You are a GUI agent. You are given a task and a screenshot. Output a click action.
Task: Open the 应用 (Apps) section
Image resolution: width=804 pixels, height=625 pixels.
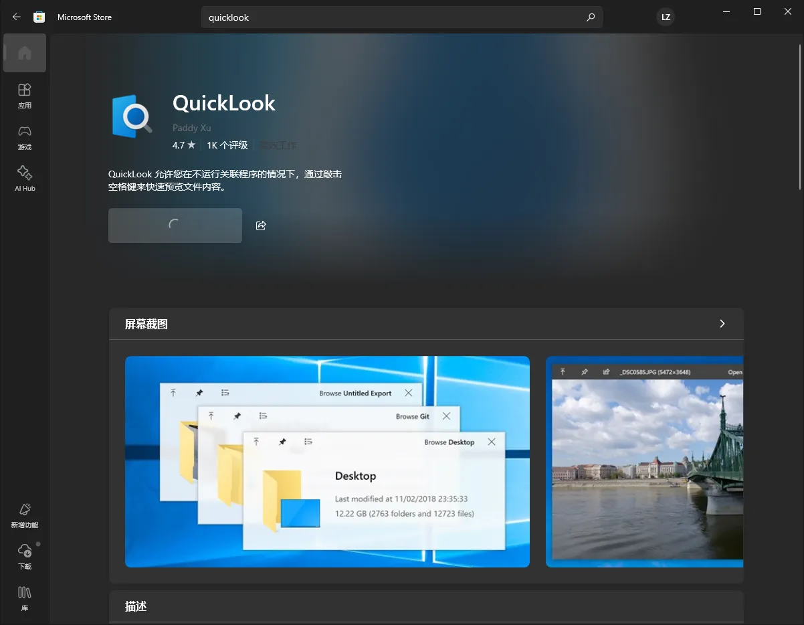pyautogui.click(x=25, y=96)
